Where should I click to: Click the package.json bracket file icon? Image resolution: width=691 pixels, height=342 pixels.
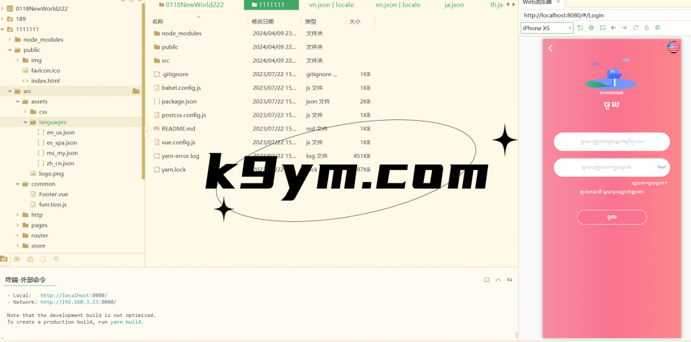click(157, 101)
